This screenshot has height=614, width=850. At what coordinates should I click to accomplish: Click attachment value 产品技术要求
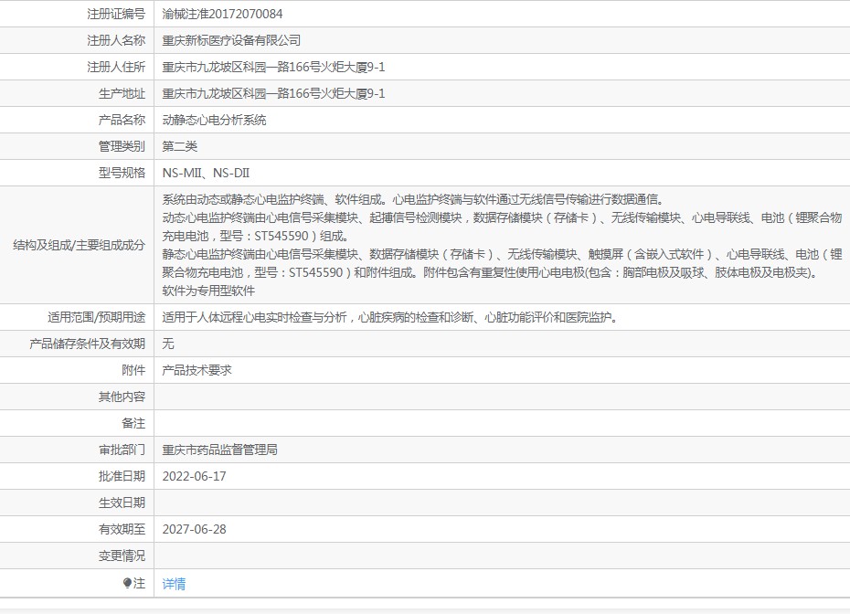[x=197, y=371]
